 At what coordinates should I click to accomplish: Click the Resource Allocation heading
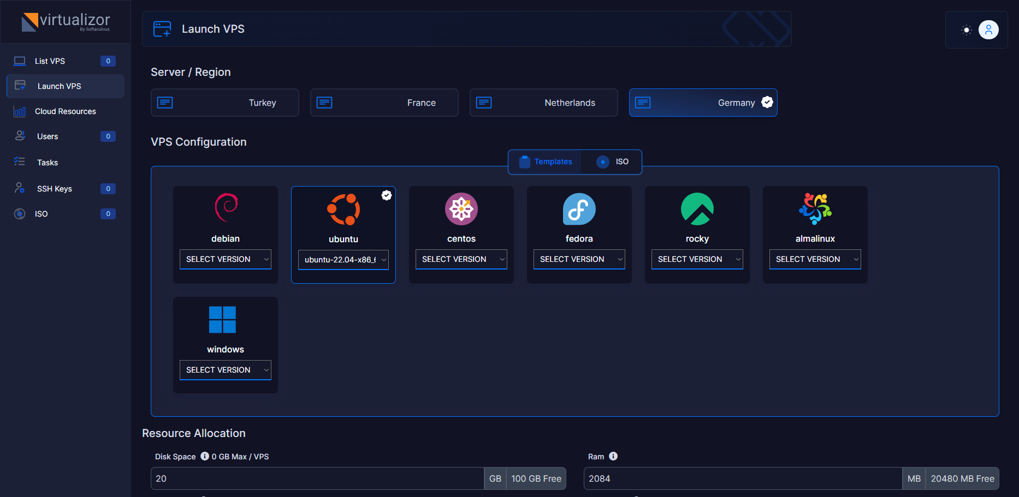194,433
